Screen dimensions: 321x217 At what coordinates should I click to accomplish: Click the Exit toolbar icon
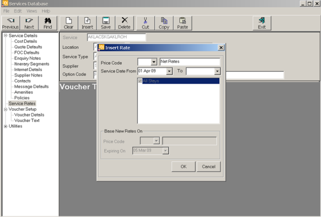click(262, 21)
